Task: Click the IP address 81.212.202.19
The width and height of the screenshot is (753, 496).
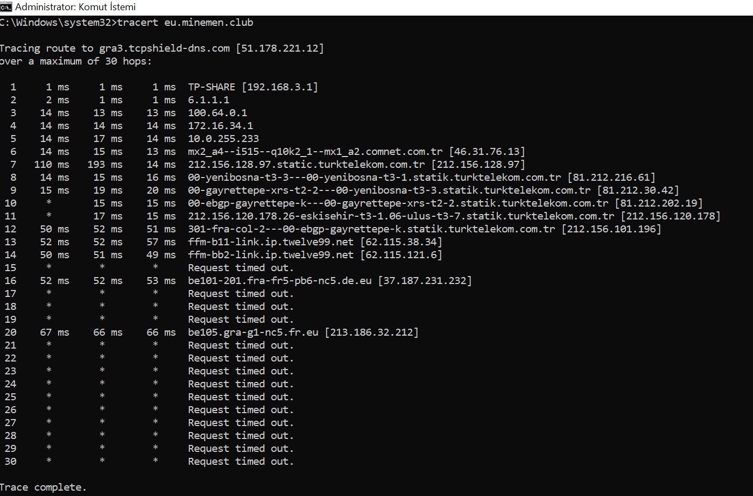Action: click(x=659, y=203)
